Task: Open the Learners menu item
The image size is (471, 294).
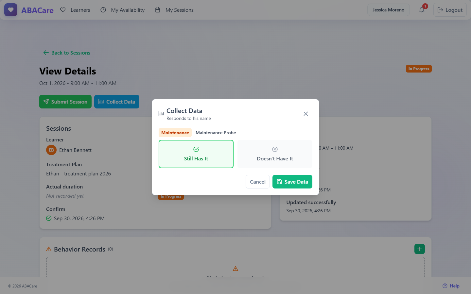Action: point(75,10)
